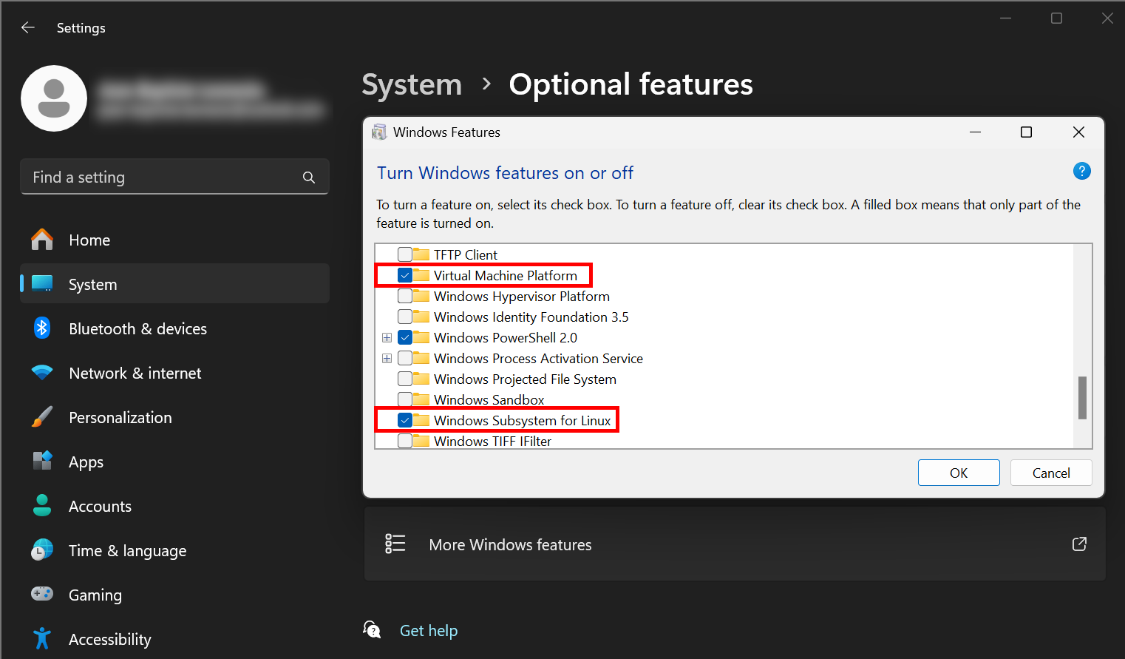This screenshot has width=1125, height=659.
Task: Open More Windows features
Action: pyautogui.click(x=735, y=544)
